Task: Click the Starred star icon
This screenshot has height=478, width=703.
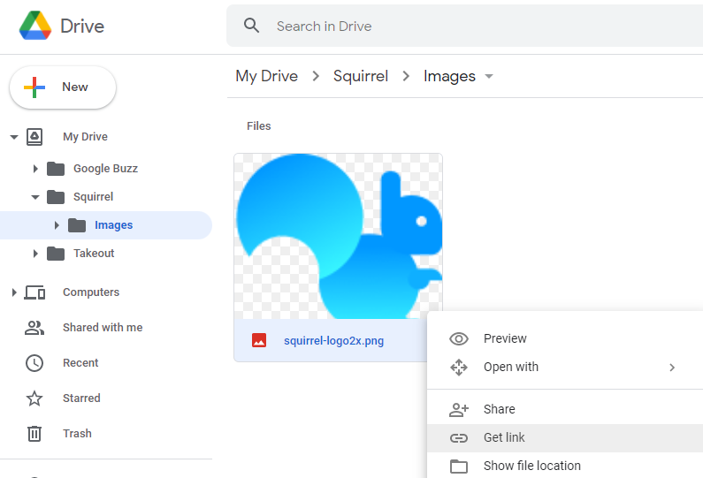Action: pos(34,398)
